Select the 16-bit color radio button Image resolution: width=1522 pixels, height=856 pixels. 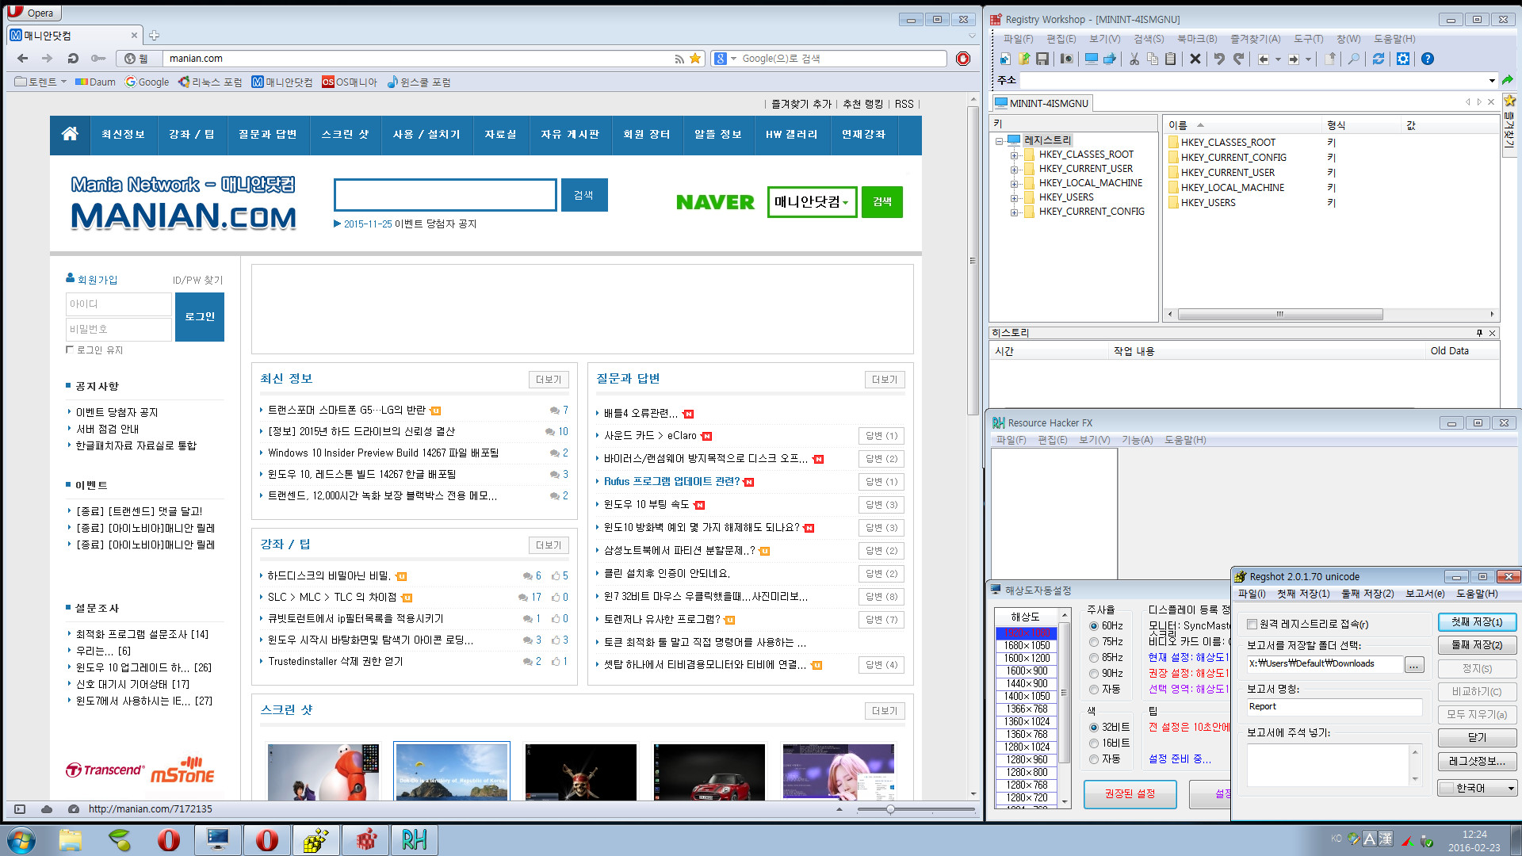[1094, 743]
